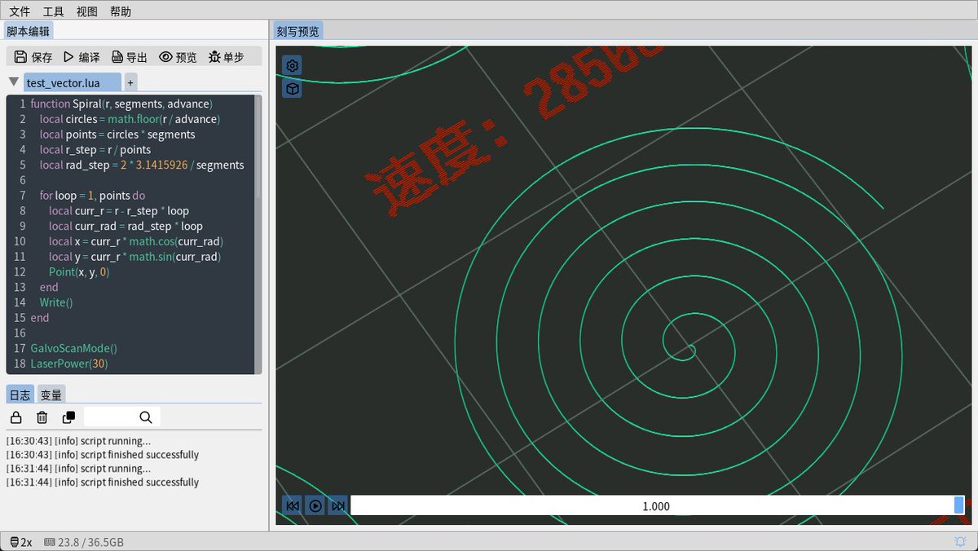The width and height of the screenshot is (978, 551).
Task: Click code line 'Write()'
Action: pos(56,302)
